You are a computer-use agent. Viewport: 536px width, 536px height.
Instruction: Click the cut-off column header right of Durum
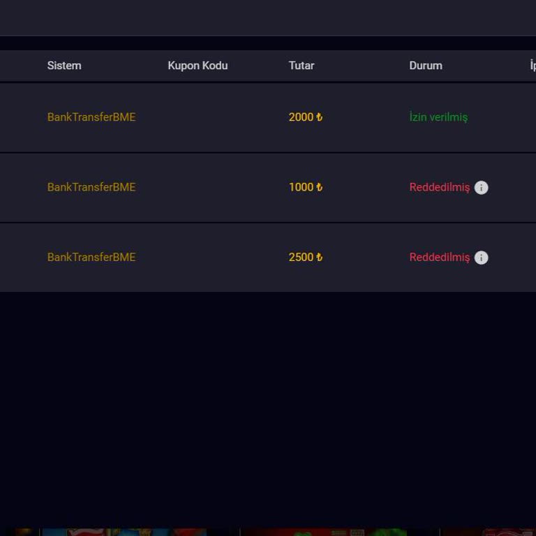[533, 66]
